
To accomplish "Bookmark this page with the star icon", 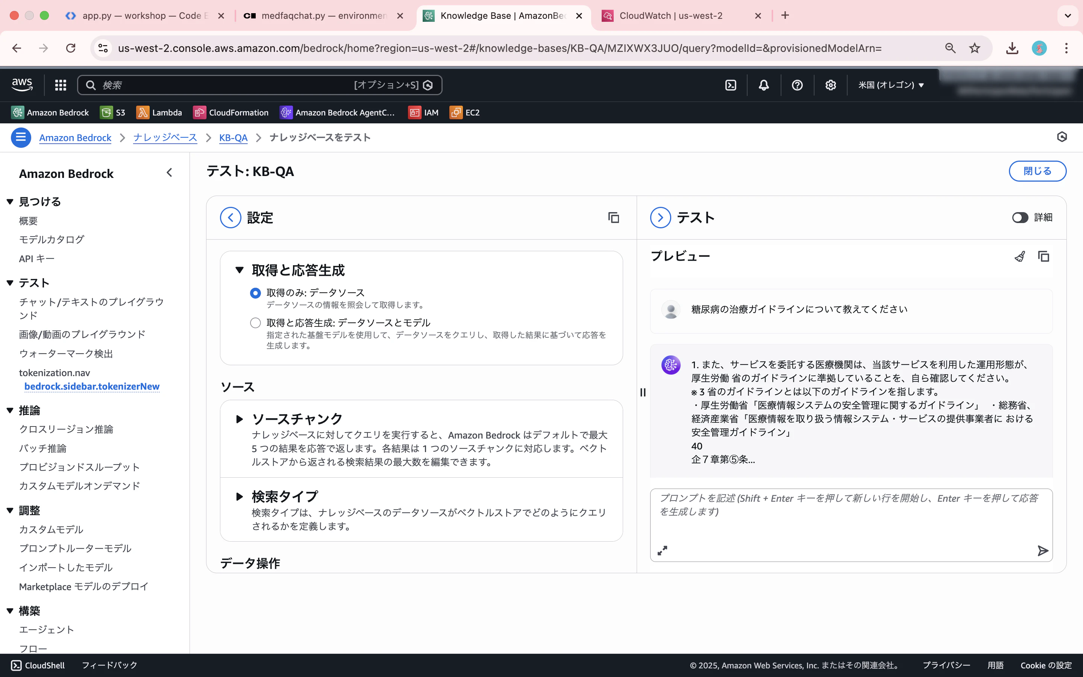I will [974, 48].
